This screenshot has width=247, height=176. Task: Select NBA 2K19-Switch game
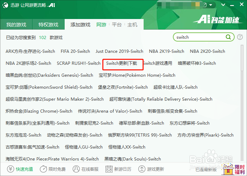[x=167, y=51]
